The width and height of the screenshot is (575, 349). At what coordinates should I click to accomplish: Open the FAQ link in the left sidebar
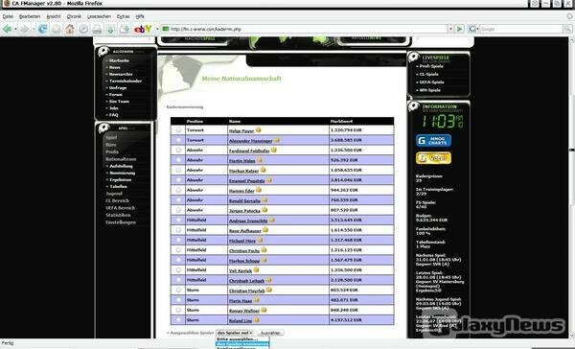(x=114, y=115)
